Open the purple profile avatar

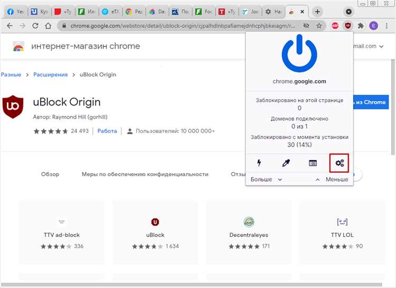[373, 25]
